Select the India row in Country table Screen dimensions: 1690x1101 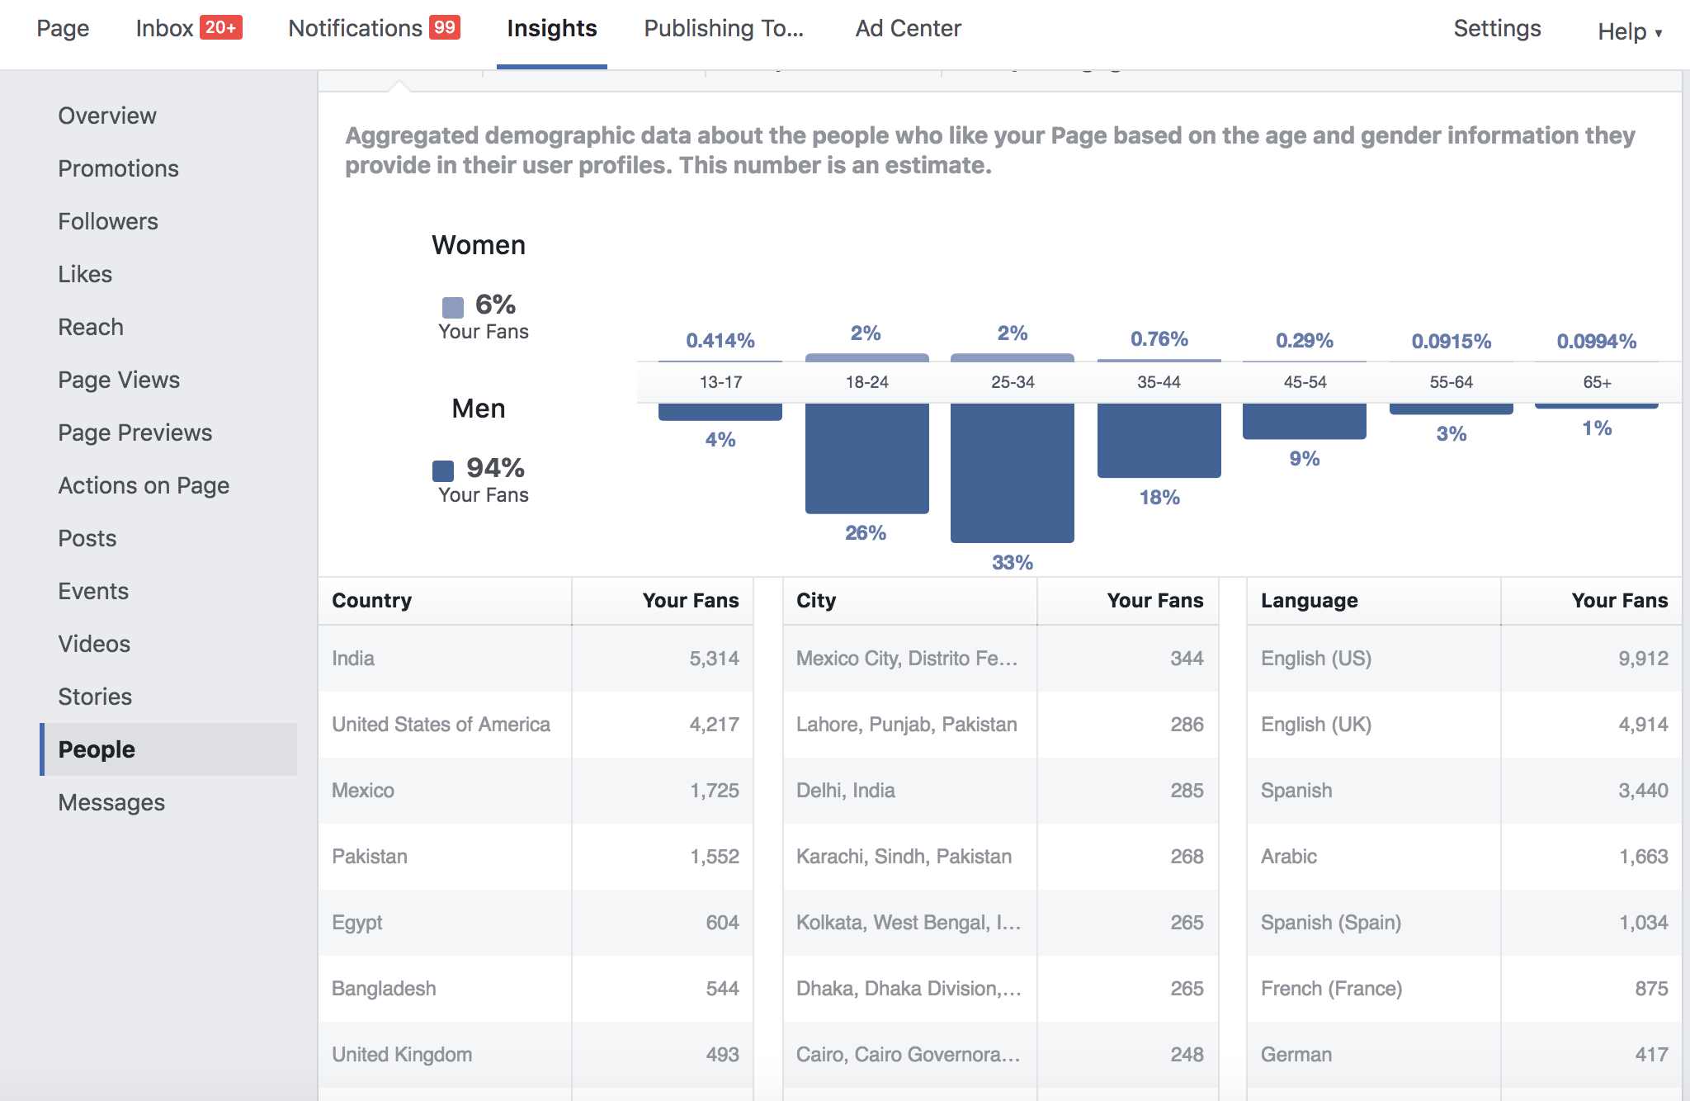(x=536, y=659)
